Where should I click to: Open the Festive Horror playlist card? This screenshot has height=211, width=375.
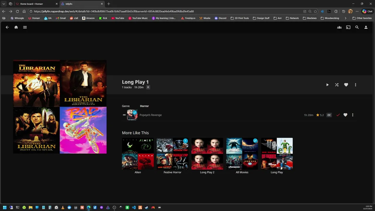(x=173, y=154)
